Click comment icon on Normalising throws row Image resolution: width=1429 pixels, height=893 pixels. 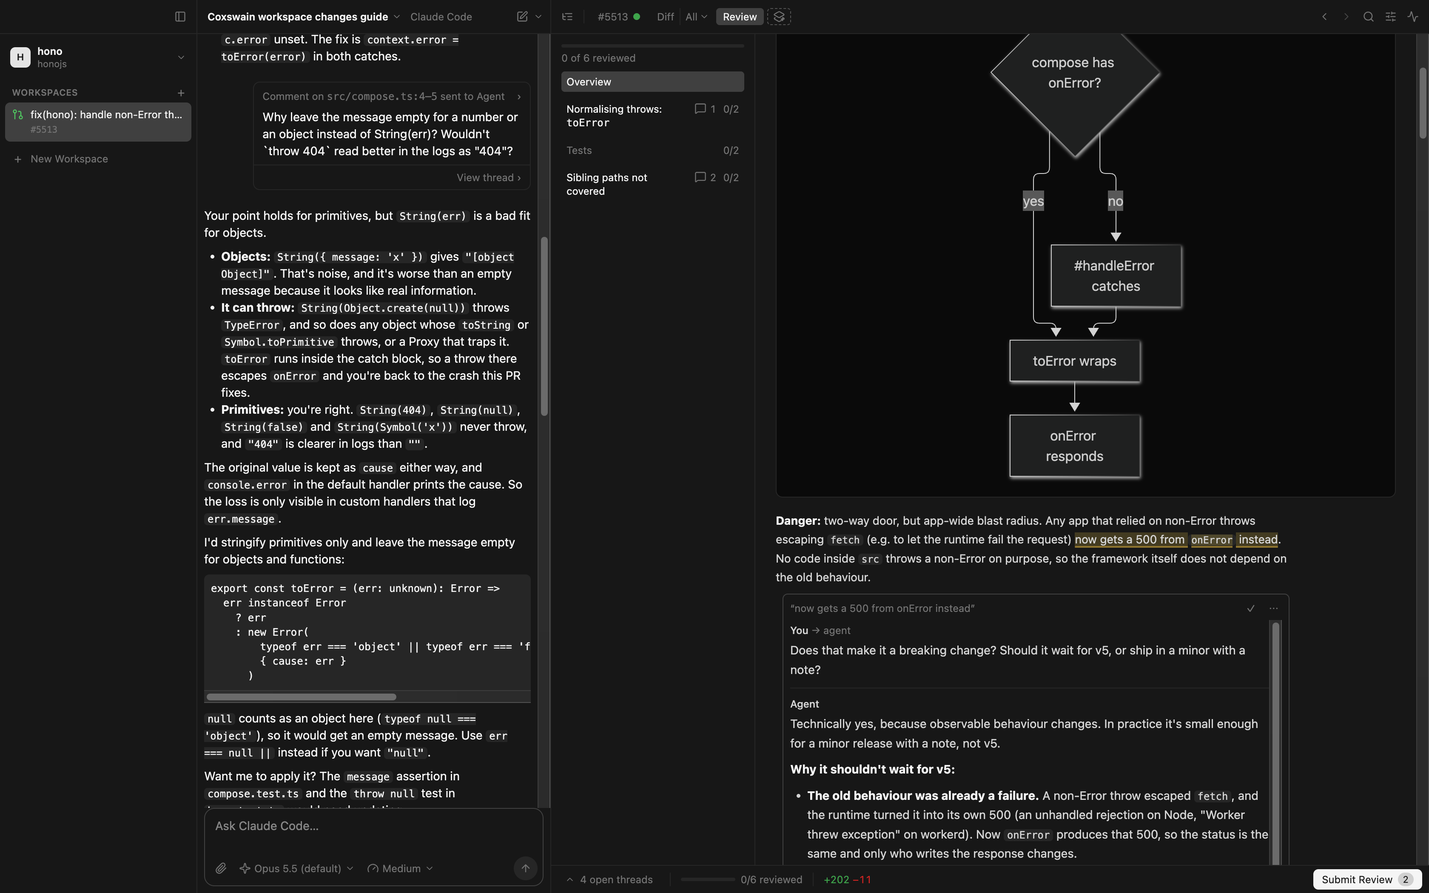pos(700,109)
